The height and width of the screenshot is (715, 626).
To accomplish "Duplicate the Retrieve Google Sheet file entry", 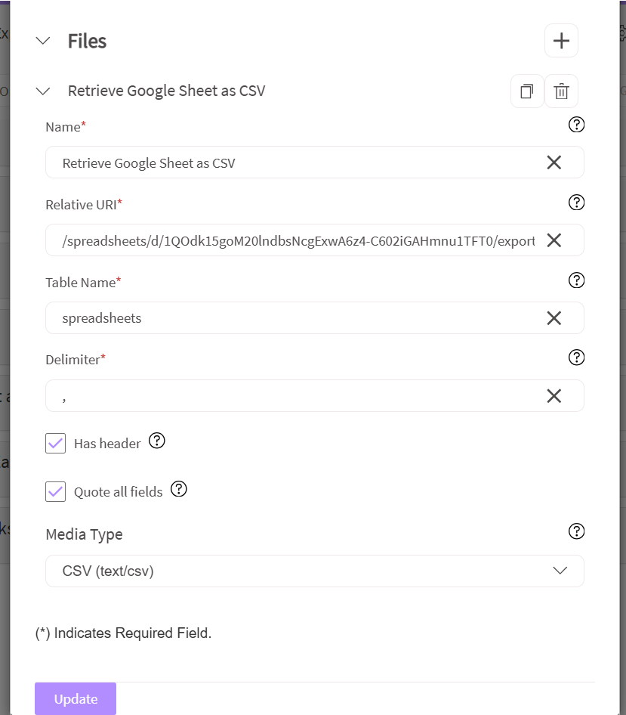I will click(x=527, y=91).
